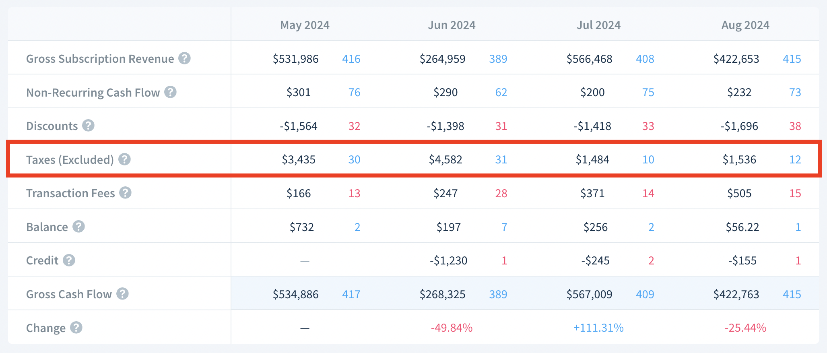Click the Transaction Fees help icon

[x=125, y=193]
